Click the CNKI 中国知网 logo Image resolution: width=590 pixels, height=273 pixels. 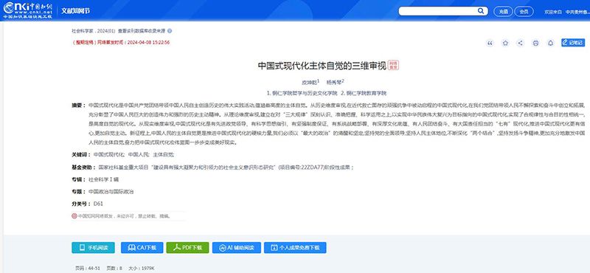point(28,10)
